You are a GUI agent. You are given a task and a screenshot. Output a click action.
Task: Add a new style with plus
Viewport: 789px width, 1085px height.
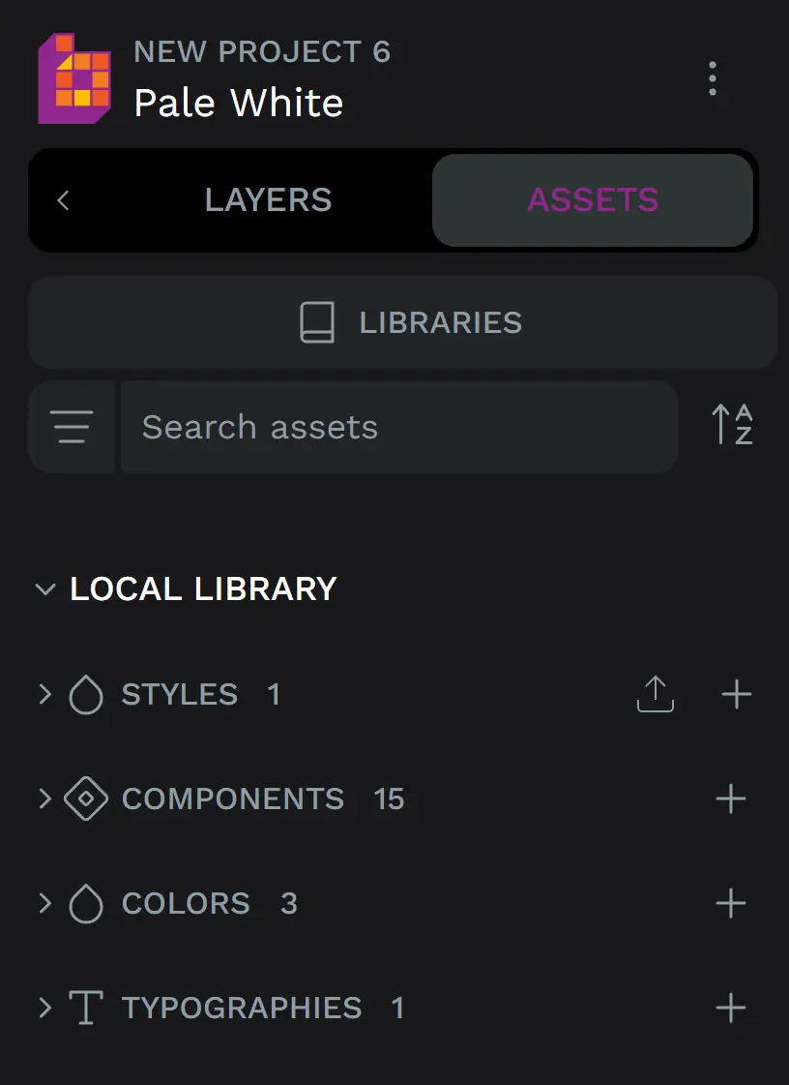tap(736, 694)
